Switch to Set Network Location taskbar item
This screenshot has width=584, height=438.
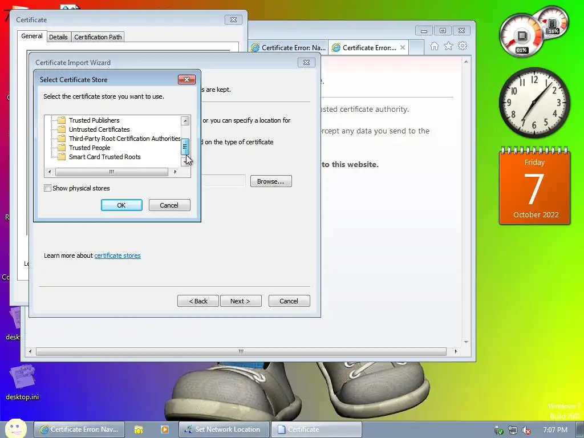pyautogui.click(x=224, y=429)
